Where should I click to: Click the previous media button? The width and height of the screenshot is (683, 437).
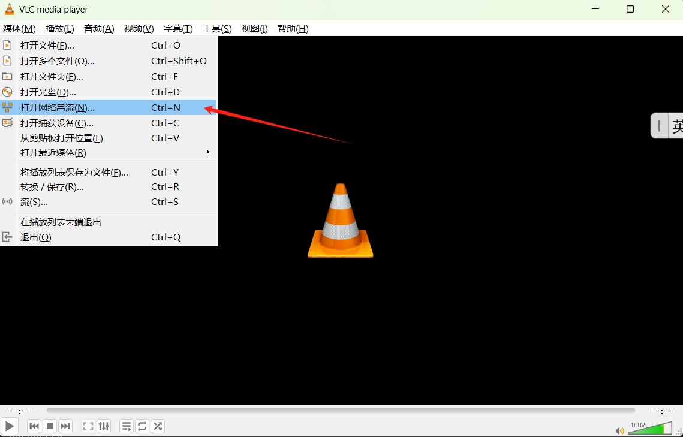click(x=34, y=426)
